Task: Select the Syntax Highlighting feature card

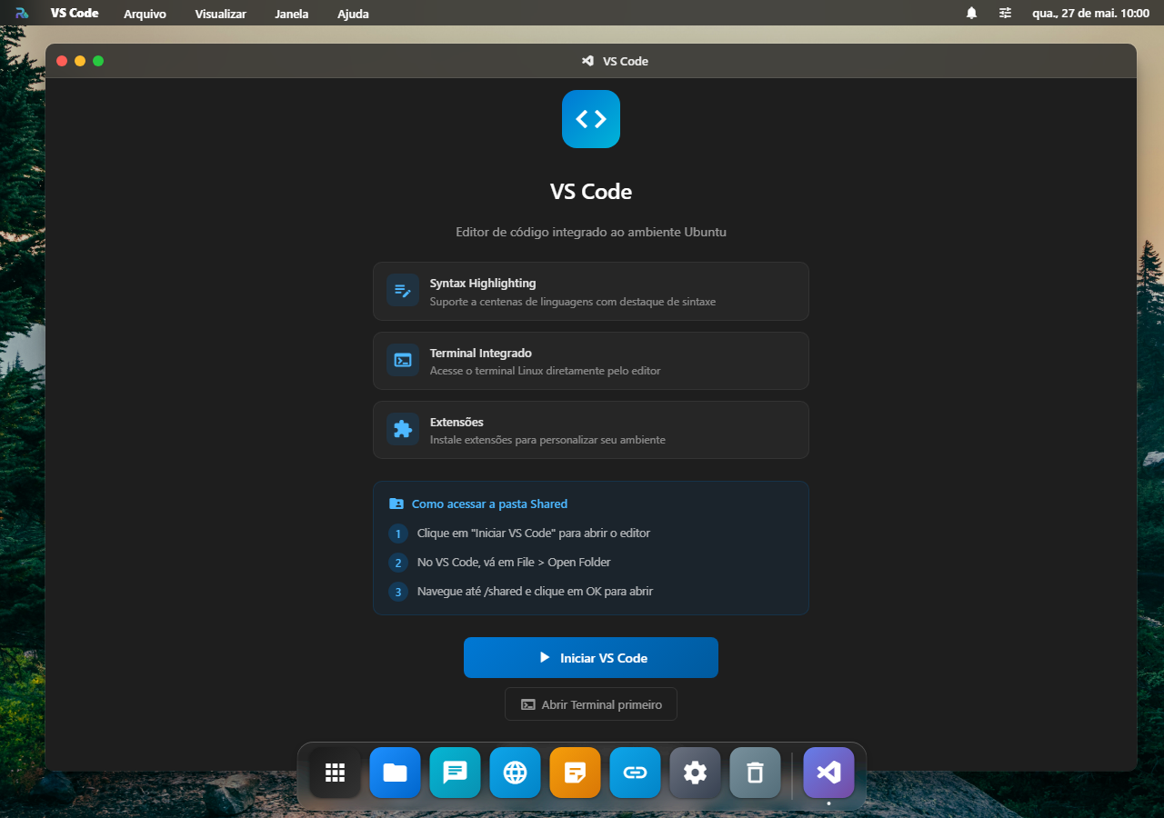Action: 591,291
